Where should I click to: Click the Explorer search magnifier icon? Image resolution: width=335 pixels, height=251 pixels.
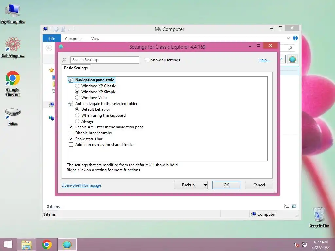click(x=290, y=48)
